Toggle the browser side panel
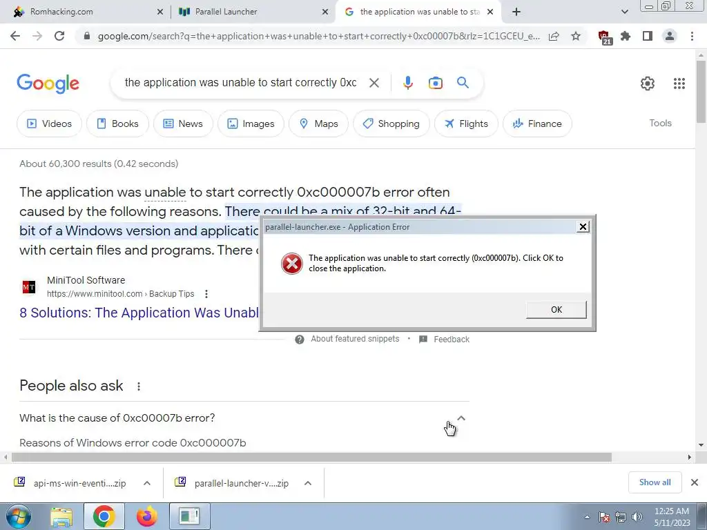Screen dimensions: 707x530 coord(648,36)
